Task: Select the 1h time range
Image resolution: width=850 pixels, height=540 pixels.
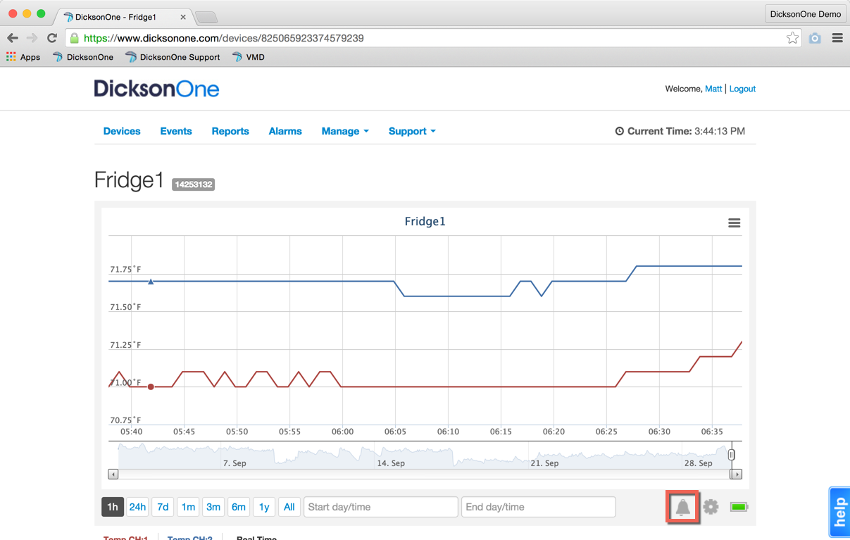Action: 113,507
